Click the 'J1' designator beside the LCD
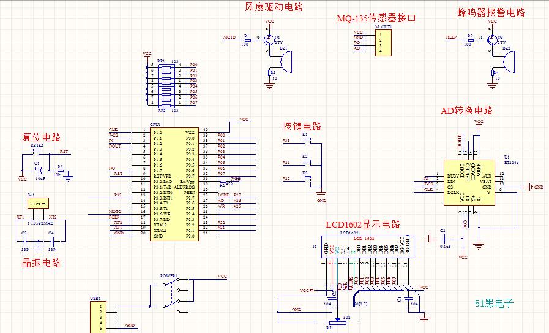The image size is (549, 333). [x=315, y=247]
